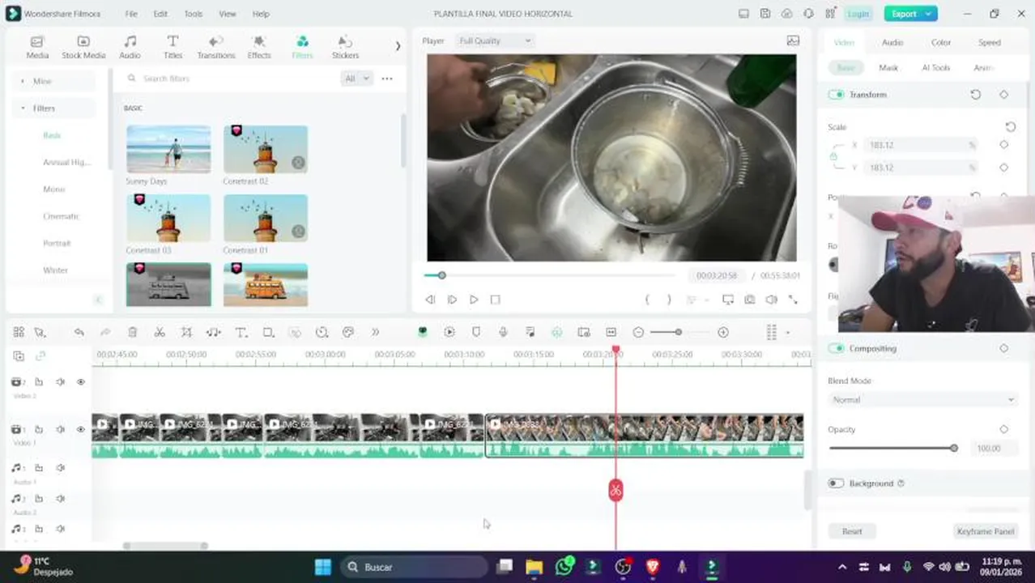Select the Cinematic filter category
Screen dimensions: 1035x583
[x=61, y=216]
